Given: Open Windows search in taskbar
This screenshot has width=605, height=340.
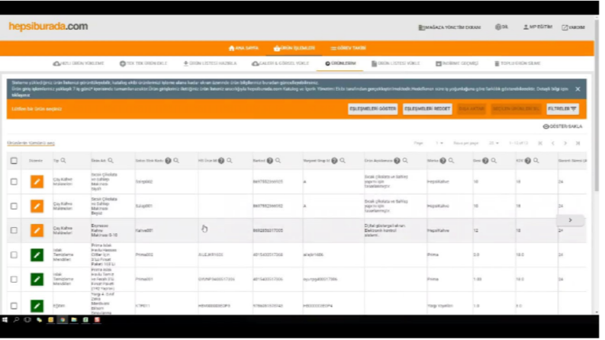Looking at the screenshot, I should point(16,320).
